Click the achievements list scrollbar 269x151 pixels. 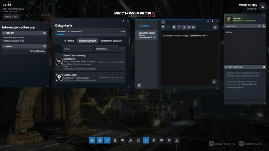click(129, 41)
